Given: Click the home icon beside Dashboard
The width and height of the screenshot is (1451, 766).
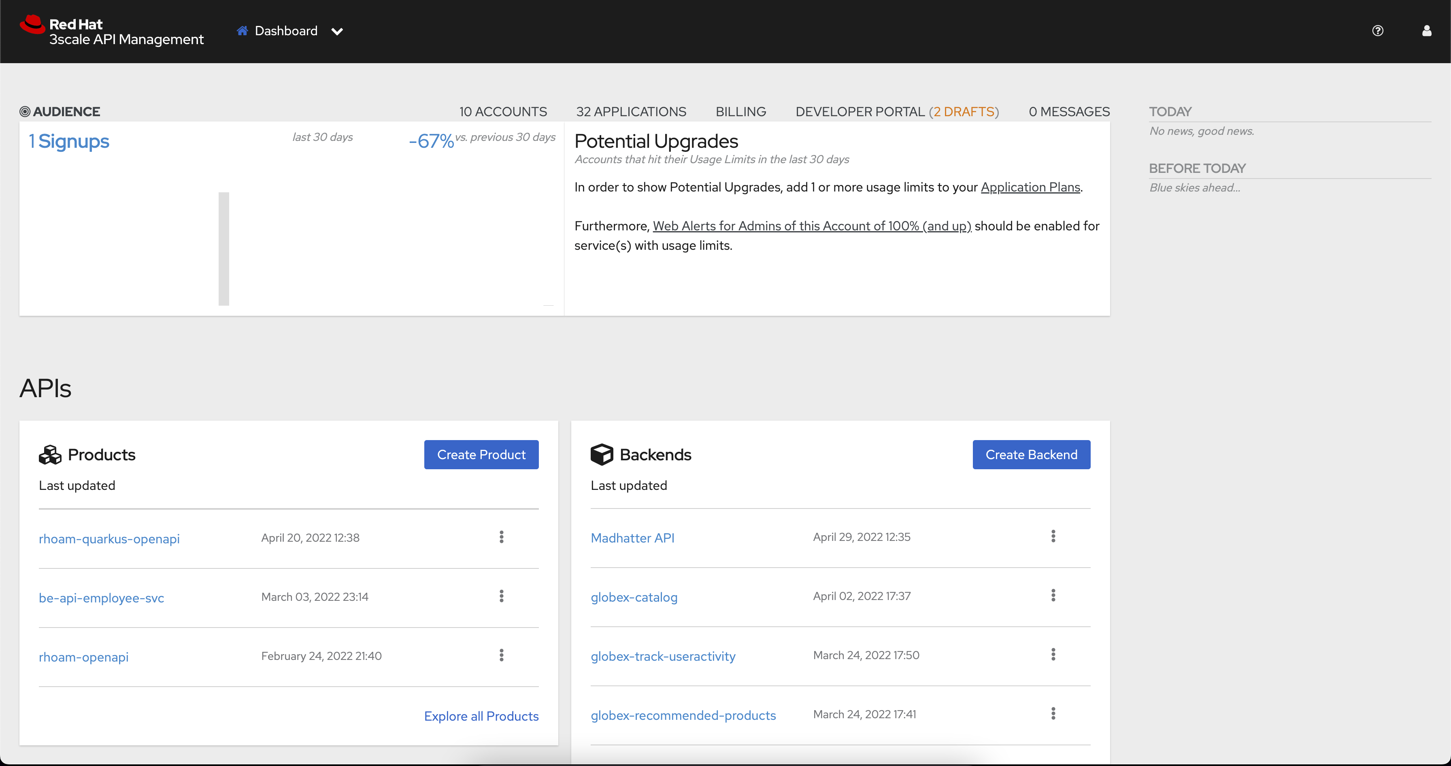Looking at the screenshot, I should click(x=242, y=31).
